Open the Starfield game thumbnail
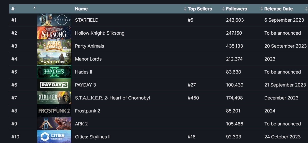The height and width of the screenshot is (143, 308). coord(54,20)
